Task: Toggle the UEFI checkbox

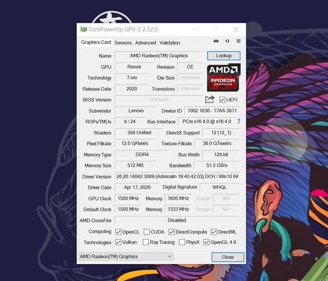Action: click(222, 100)
